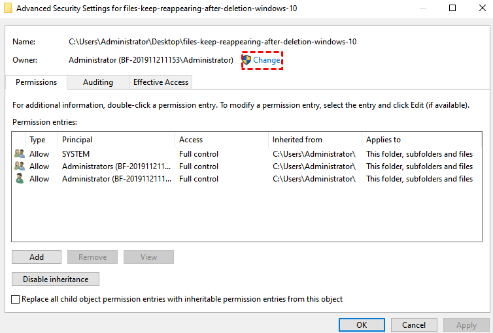Confirm with the OK button
The width and height of the screenshot is (493, 333).
[x=361, y=325]
